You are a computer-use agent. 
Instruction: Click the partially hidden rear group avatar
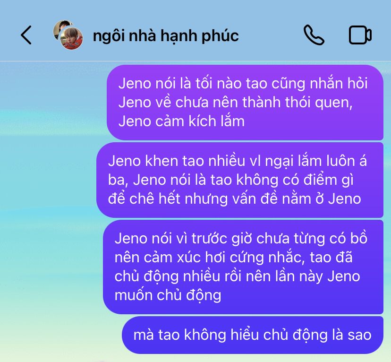(x=59, y=27)
